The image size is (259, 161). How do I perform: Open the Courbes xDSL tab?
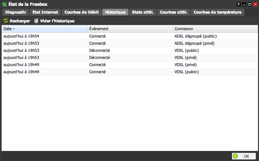point(173,12)
